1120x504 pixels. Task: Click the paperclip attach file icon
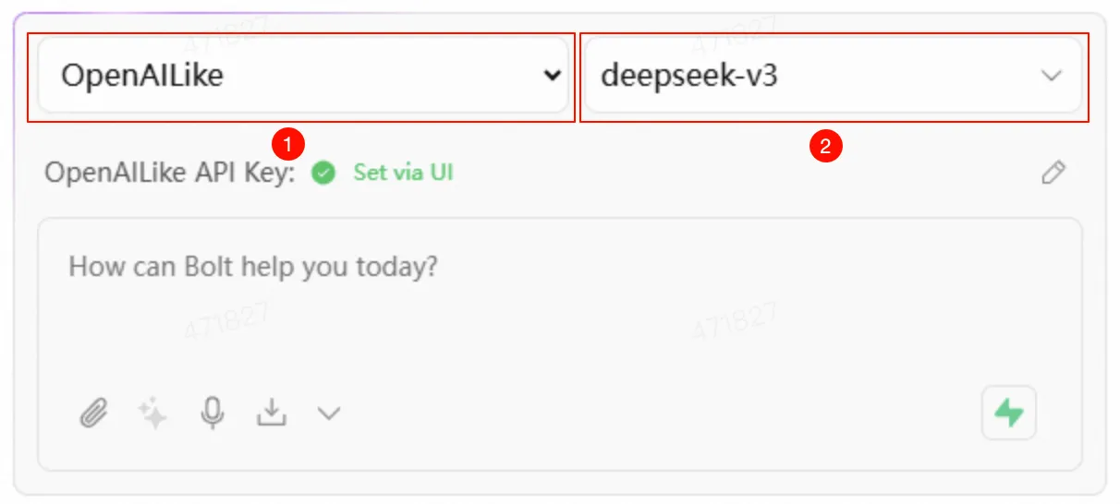92,413
